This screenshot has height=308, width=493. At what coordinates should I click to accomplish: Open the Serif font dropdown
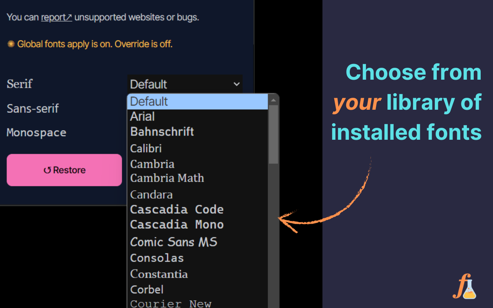pos(185,84)
